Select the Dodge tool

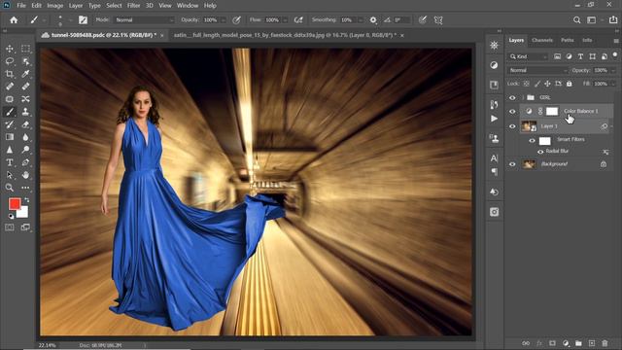click(x=25, y=150)
